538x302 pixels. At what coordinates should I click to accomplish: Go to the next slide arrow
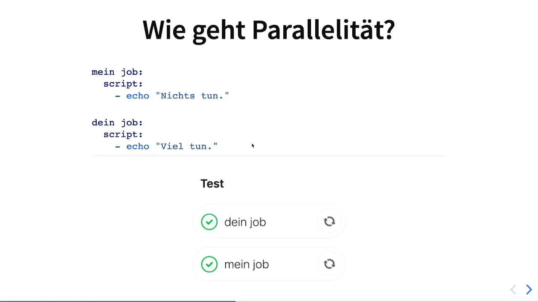coord(529,289)
